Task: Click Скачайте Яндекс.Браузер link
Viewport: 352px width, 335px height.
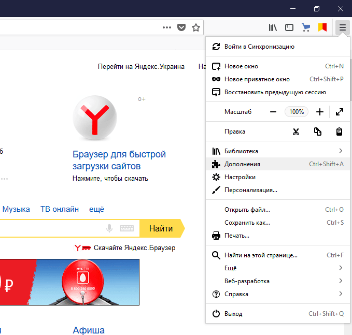Action: (x=134, y=248)
